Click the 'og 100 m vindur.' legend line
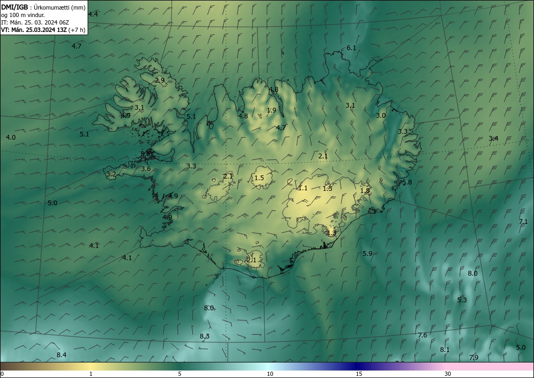Viewport: 534px width, 378px height. [x=23, y=15]
